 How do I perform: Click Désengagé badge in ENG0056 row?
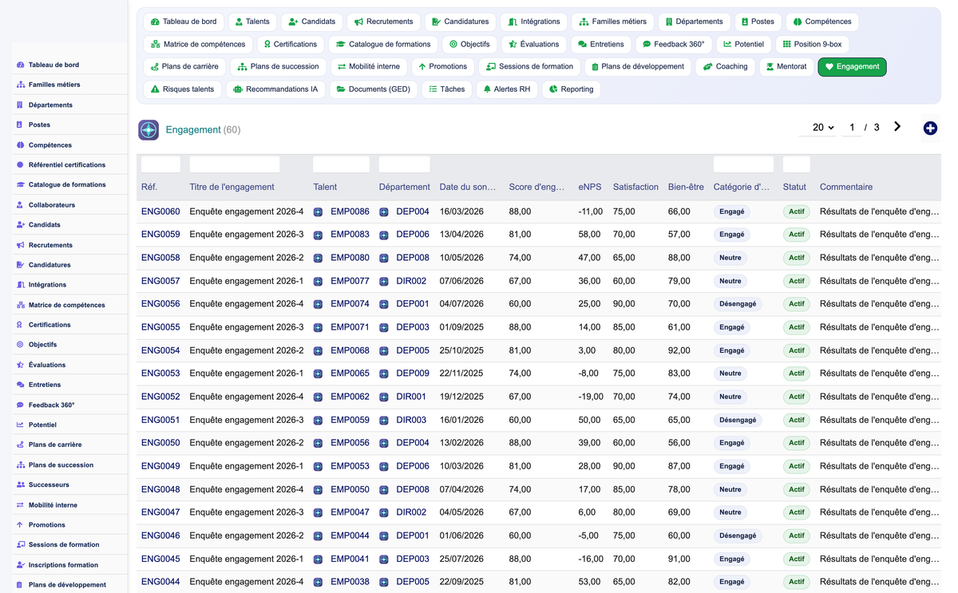(738, 305)
